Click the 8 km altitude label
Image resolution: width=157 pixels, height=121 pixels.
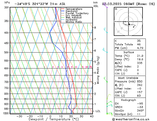(x=95, y=28)
